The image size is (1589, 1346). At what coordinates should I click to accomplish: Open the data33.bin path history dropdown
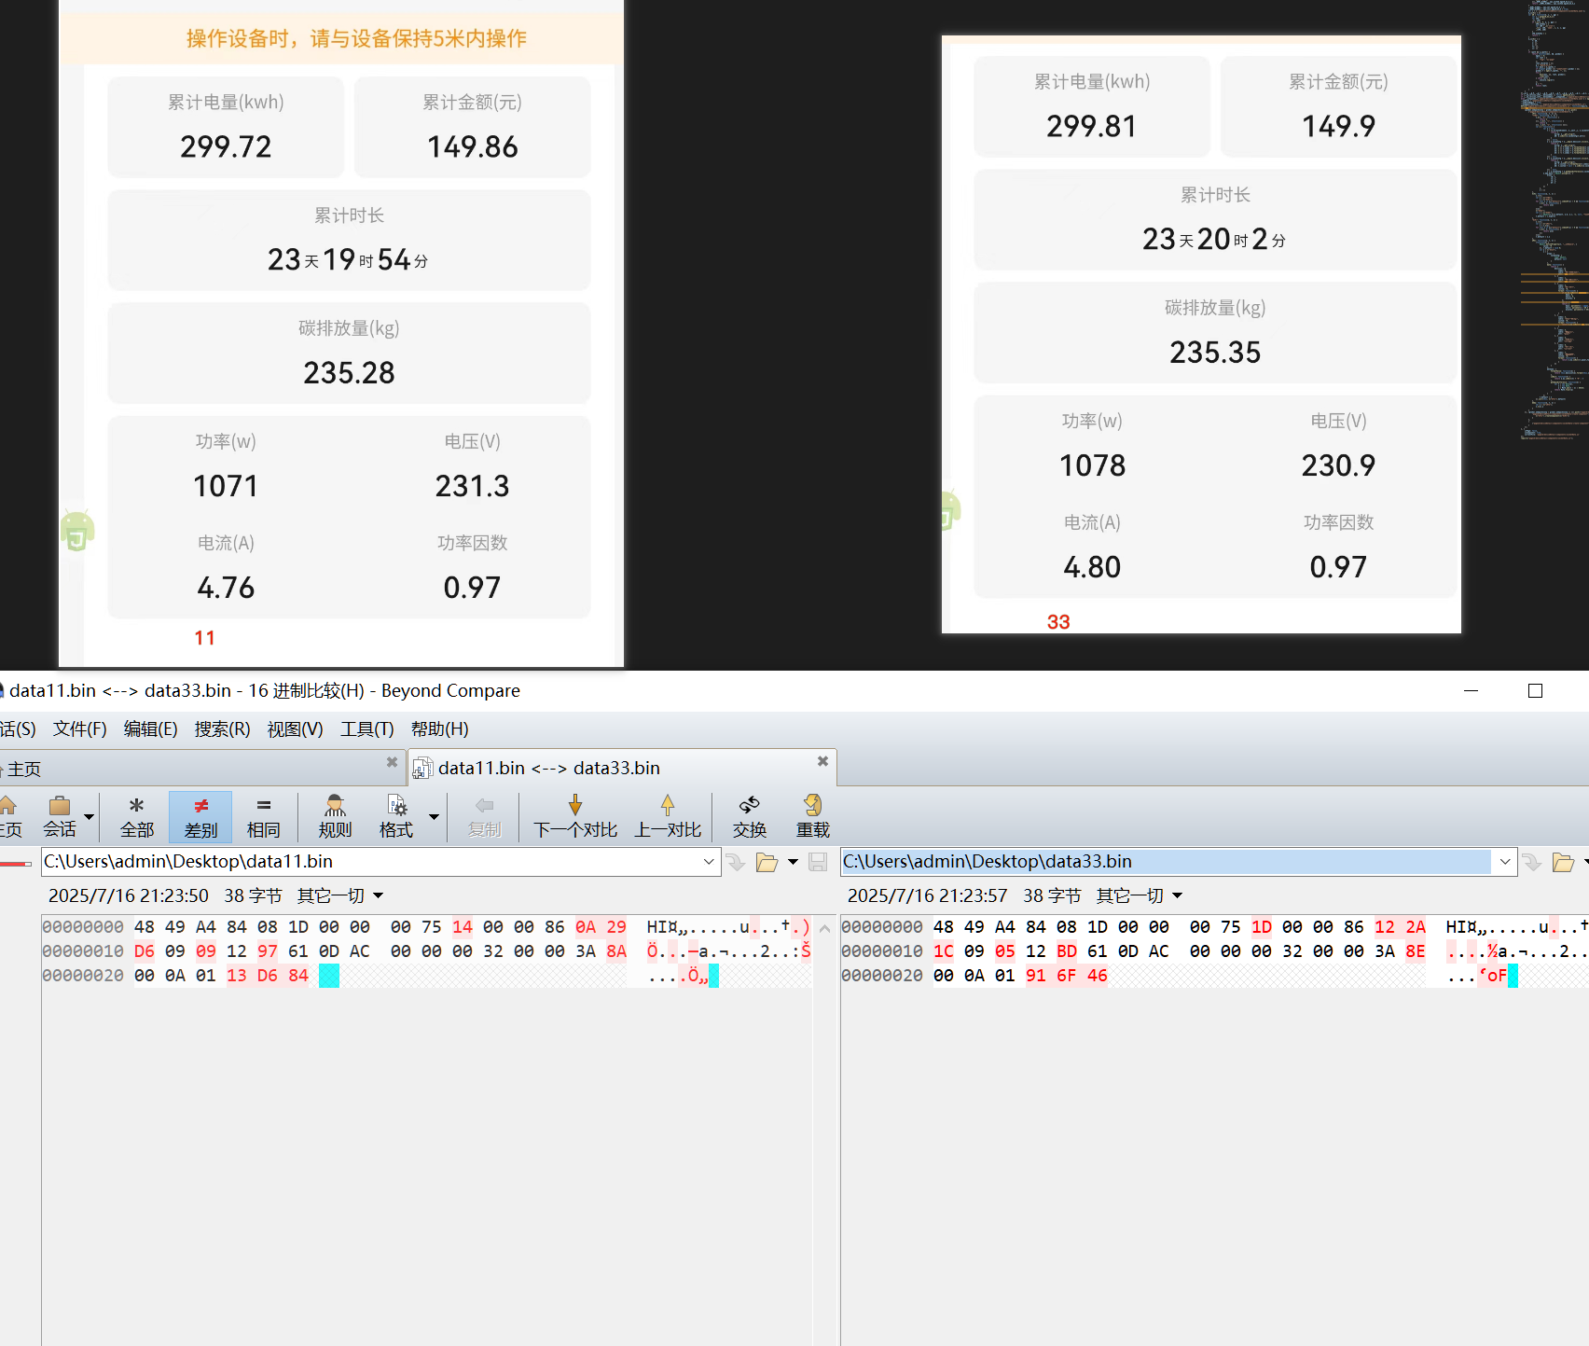tap(1504, 863)
